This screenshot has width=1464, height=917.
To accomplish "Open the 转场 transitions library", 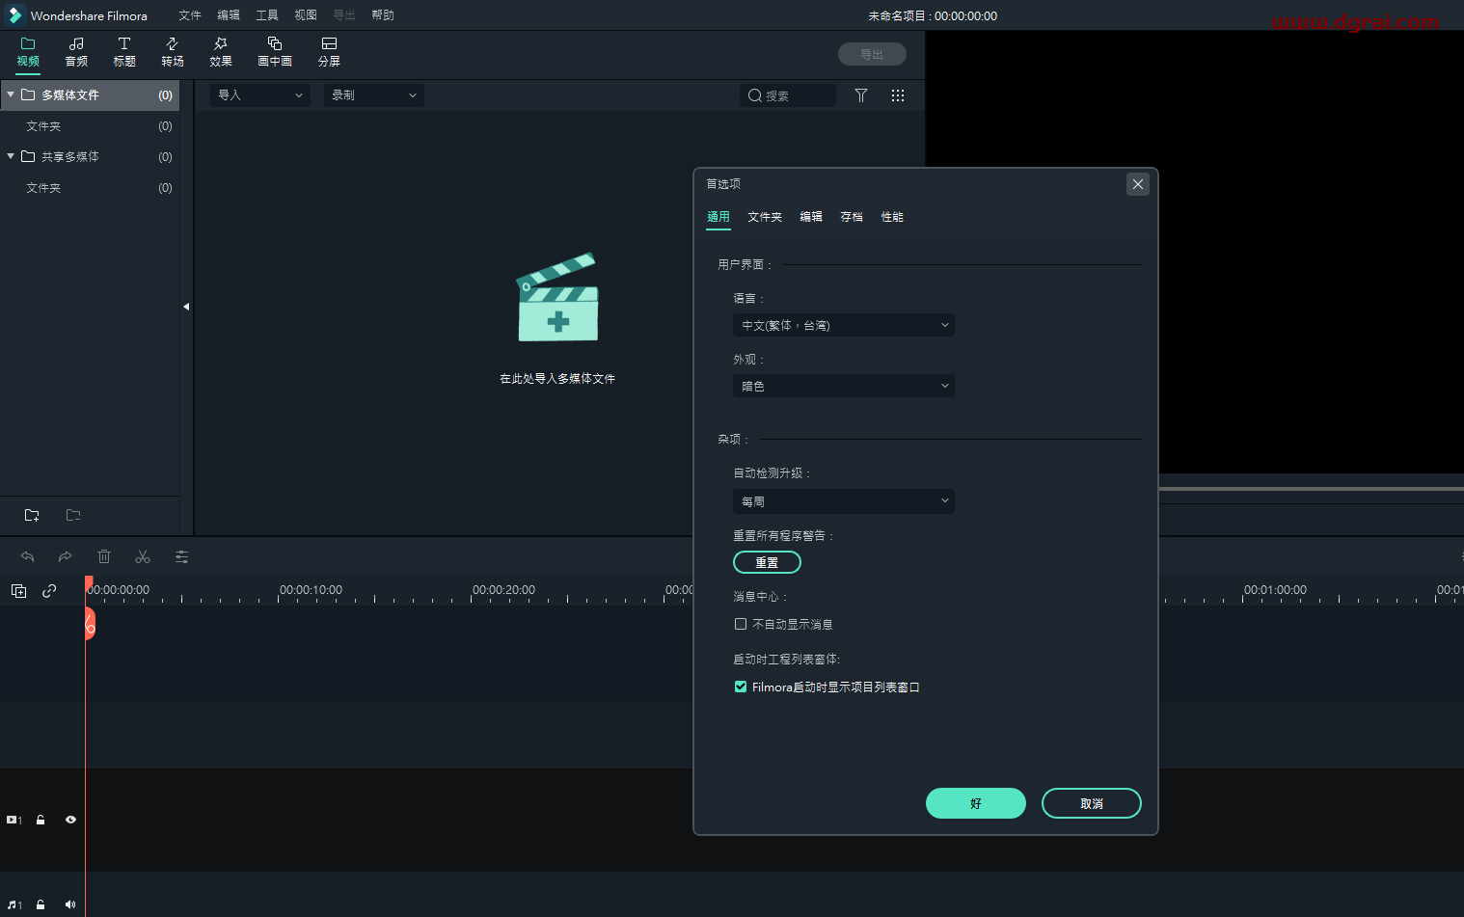I will click(173, 52).
